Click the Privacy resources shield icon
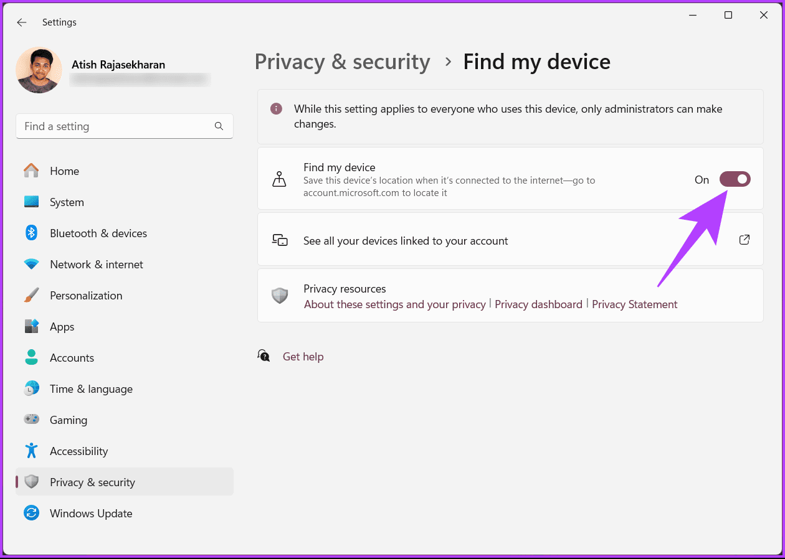785x559 pixels. tap(280, 296)
